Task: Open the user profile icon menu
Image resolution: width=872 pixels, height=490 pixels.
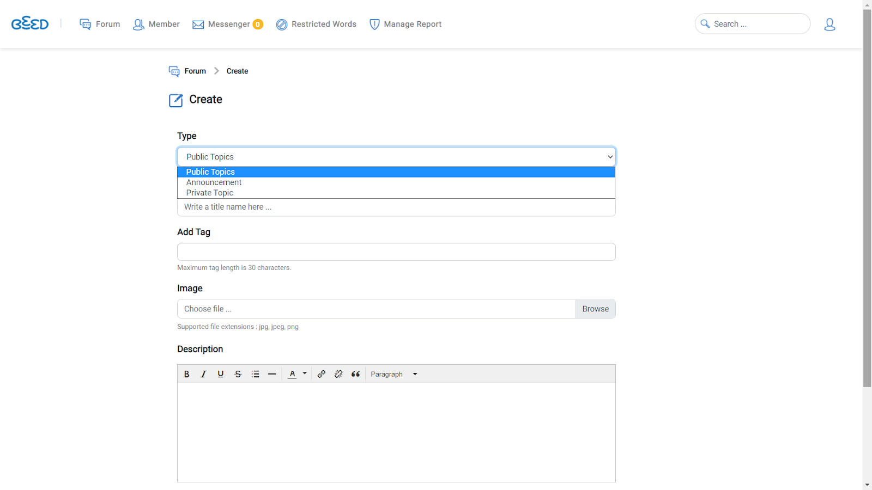Action: [829, 24]
